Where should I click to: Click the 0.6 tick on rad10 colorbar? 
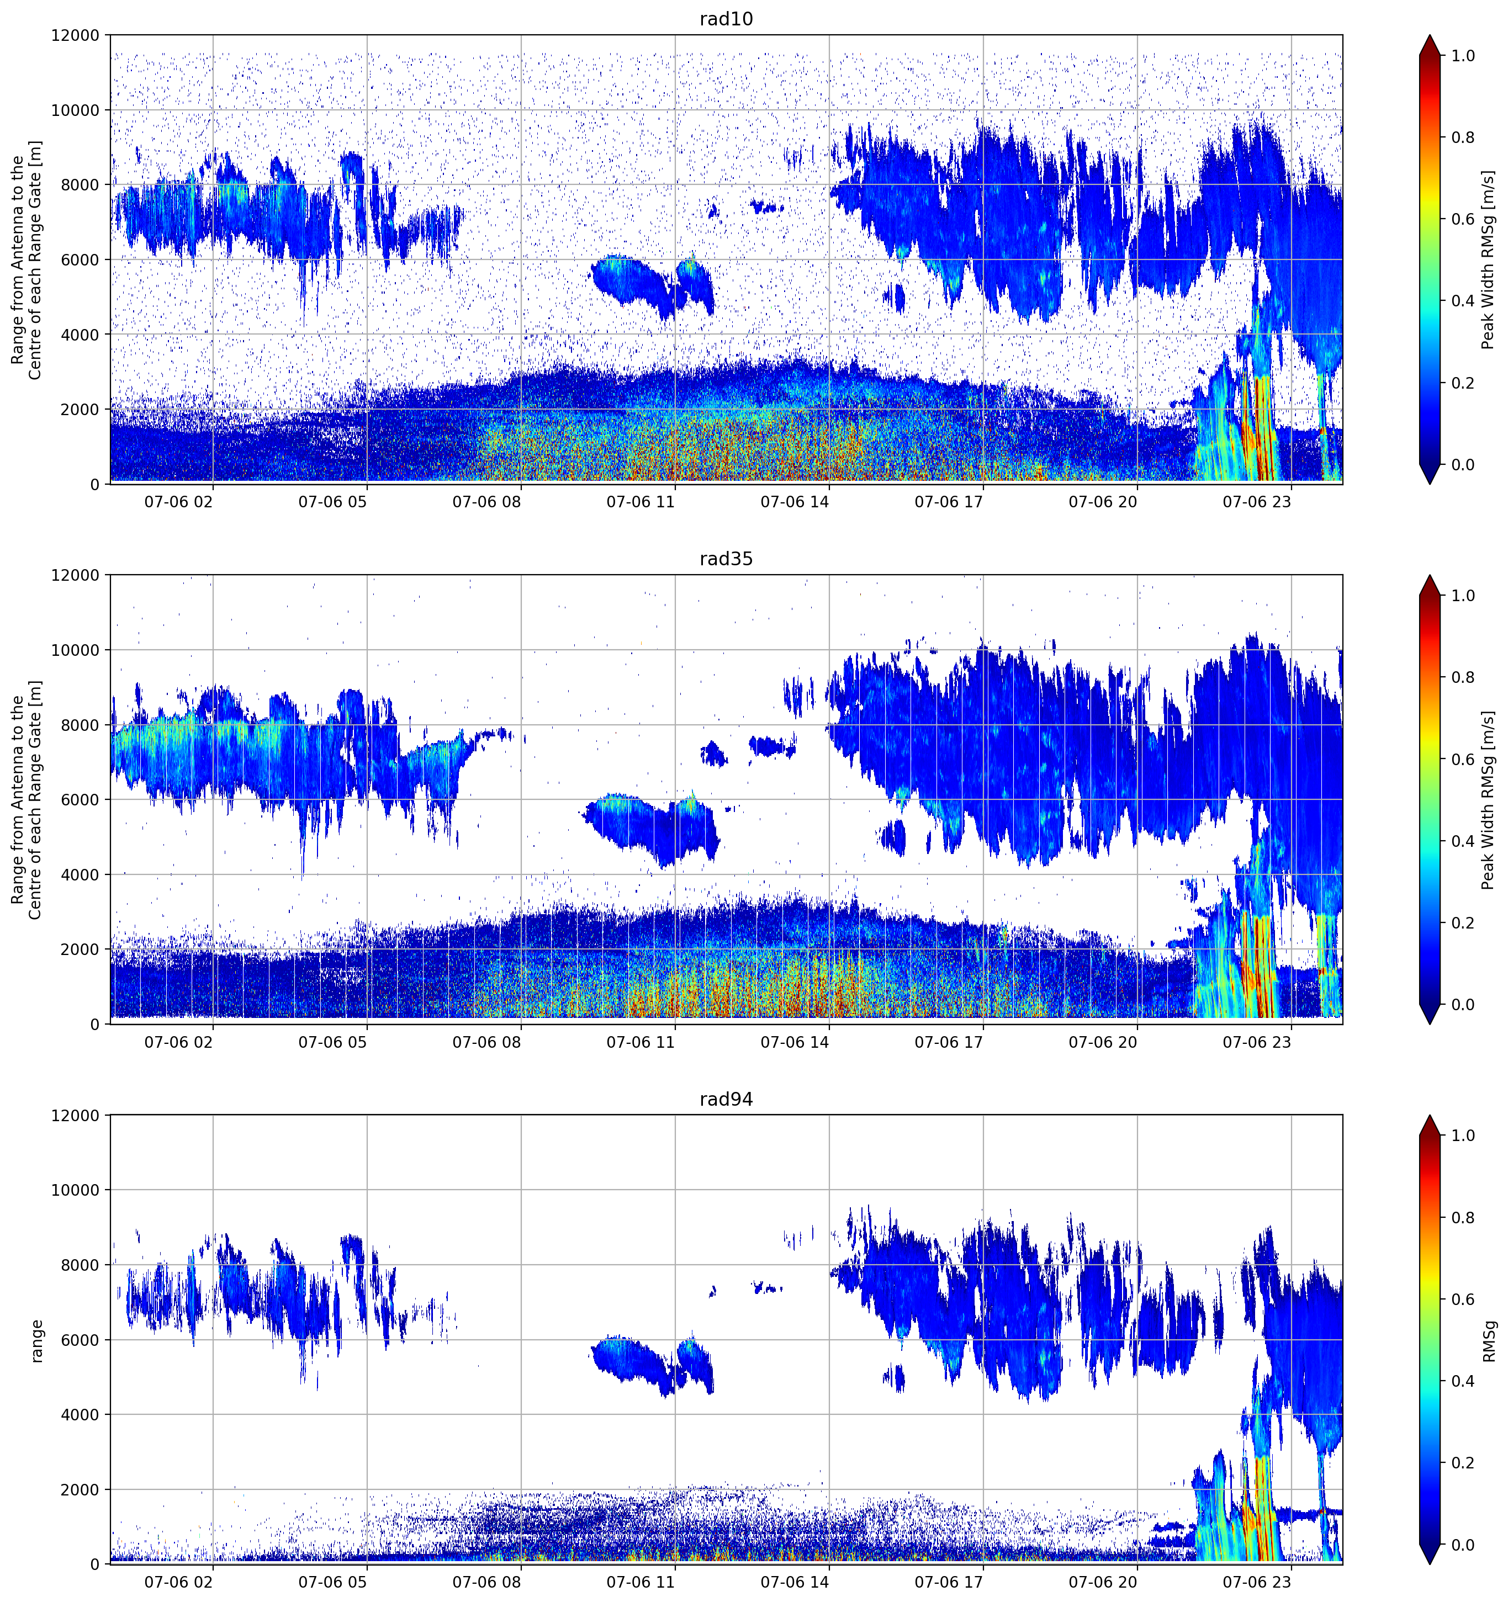(x=1463, y=219)
